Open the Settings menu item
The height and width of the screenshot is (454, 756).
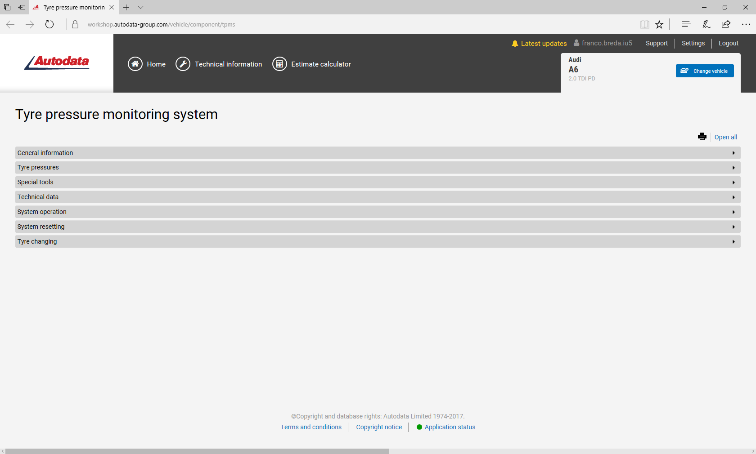693,44
